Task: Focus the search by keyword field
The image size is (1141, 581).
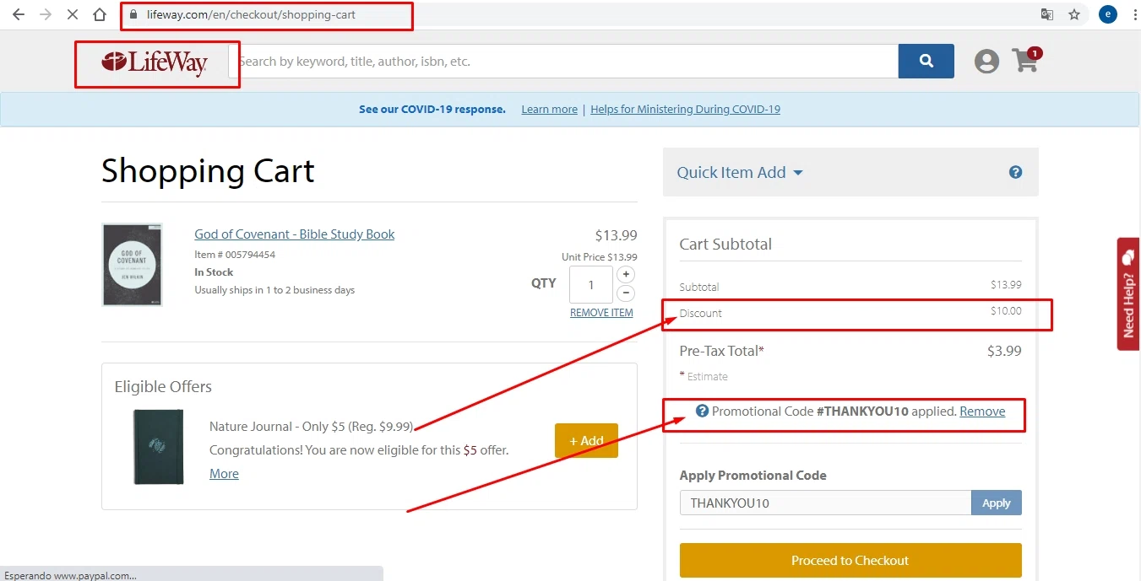Action: click(x=563, y=62)
